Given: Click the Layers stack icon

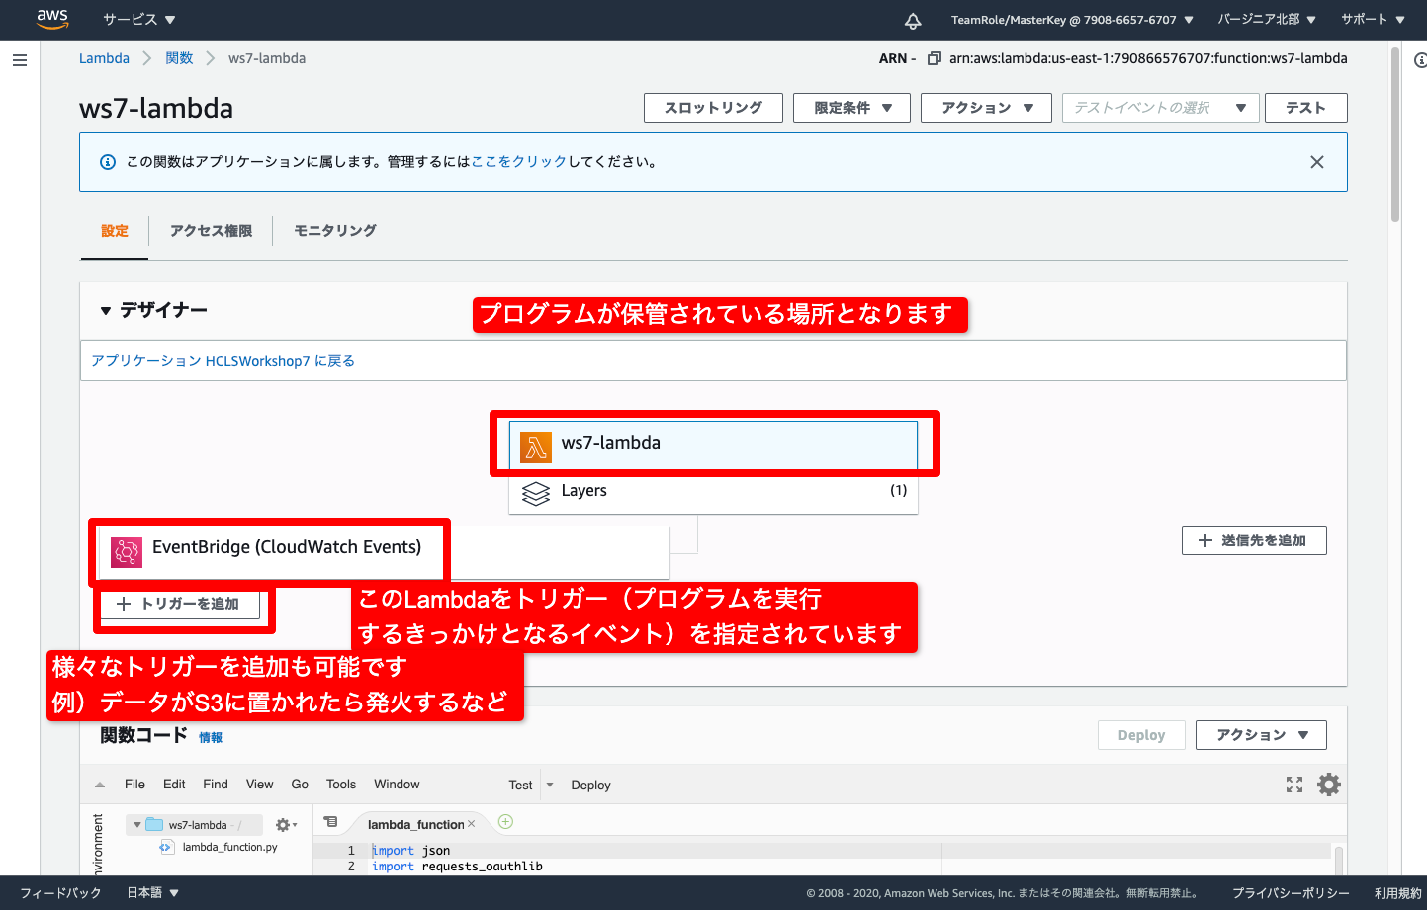Looking at the screenshot, I should click(x=535, y=492).
